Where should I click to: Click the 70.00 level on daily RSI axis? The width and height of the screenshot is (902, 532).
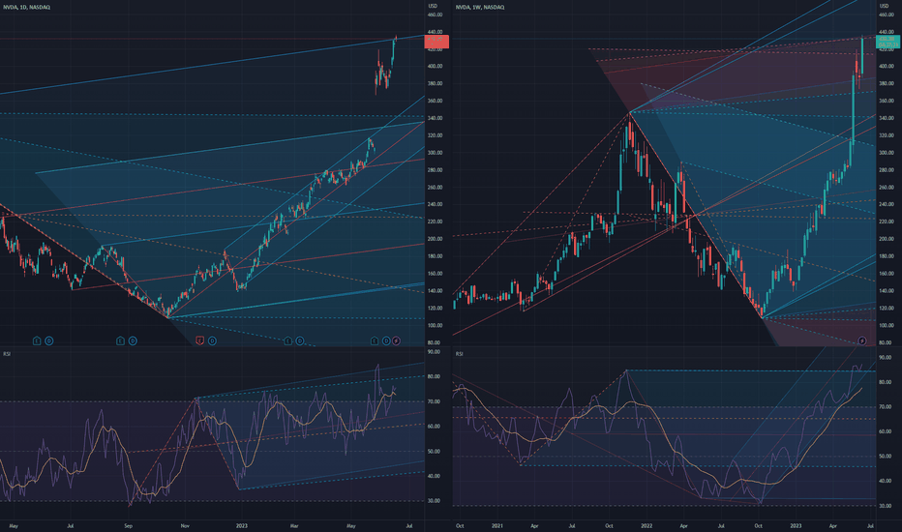pyautogui.click(x=434, y=401)
